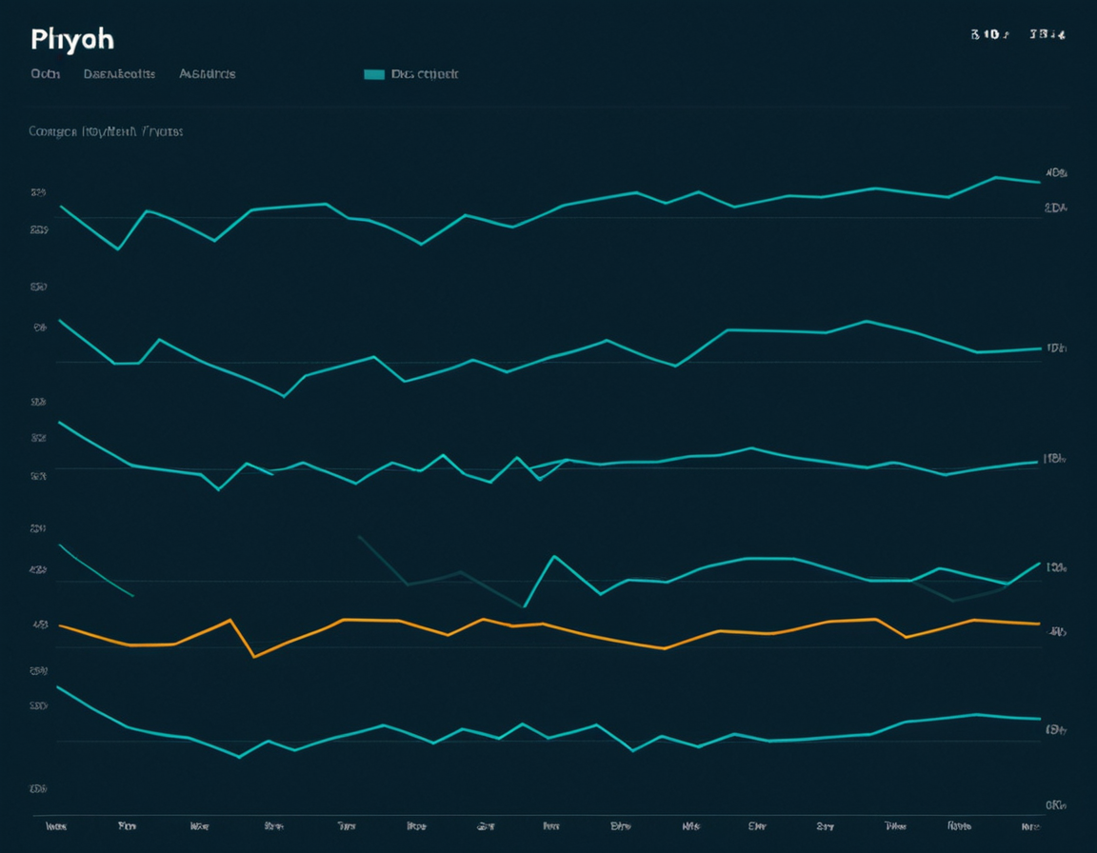Select the first navigation item in the top bar
1097x853 pixels.
click(x=47, y=73)
